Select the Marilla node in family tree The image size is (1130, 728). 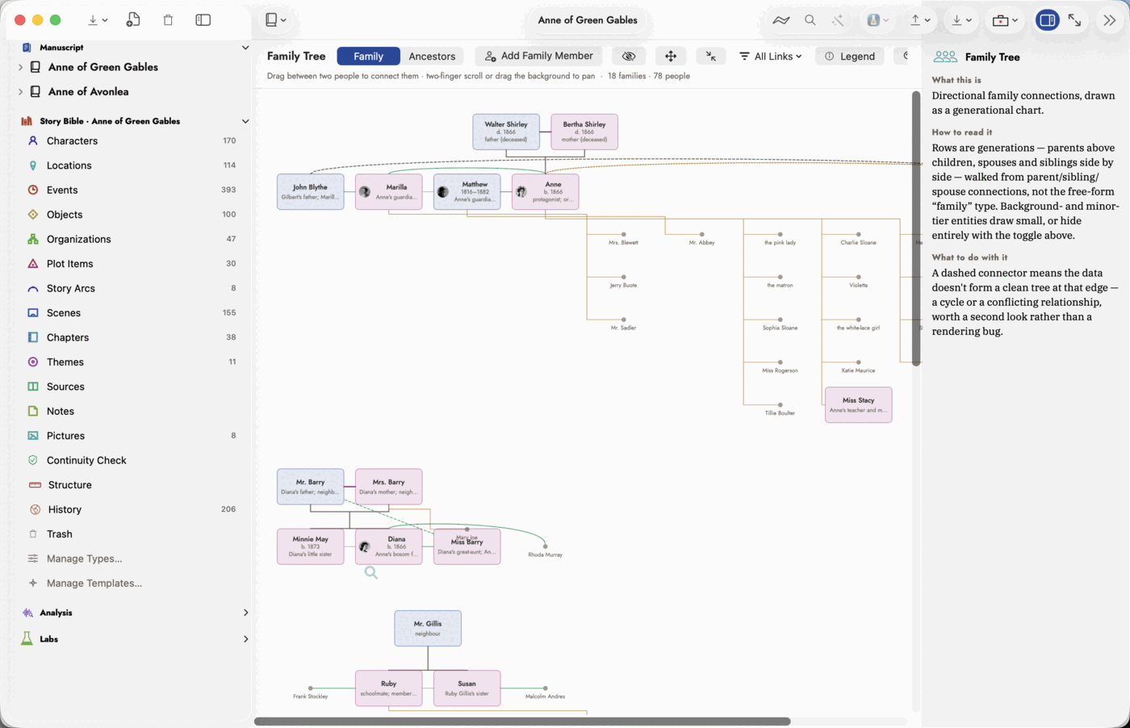pos(389,192)
